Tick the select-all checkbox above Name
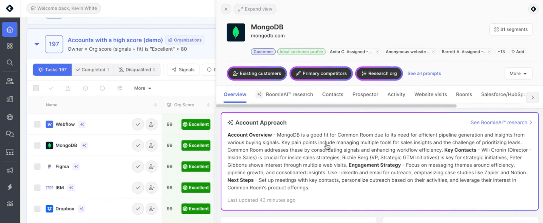Image resolution: width=543 pixels, height=223 pixels. click(x=36, y=88)
